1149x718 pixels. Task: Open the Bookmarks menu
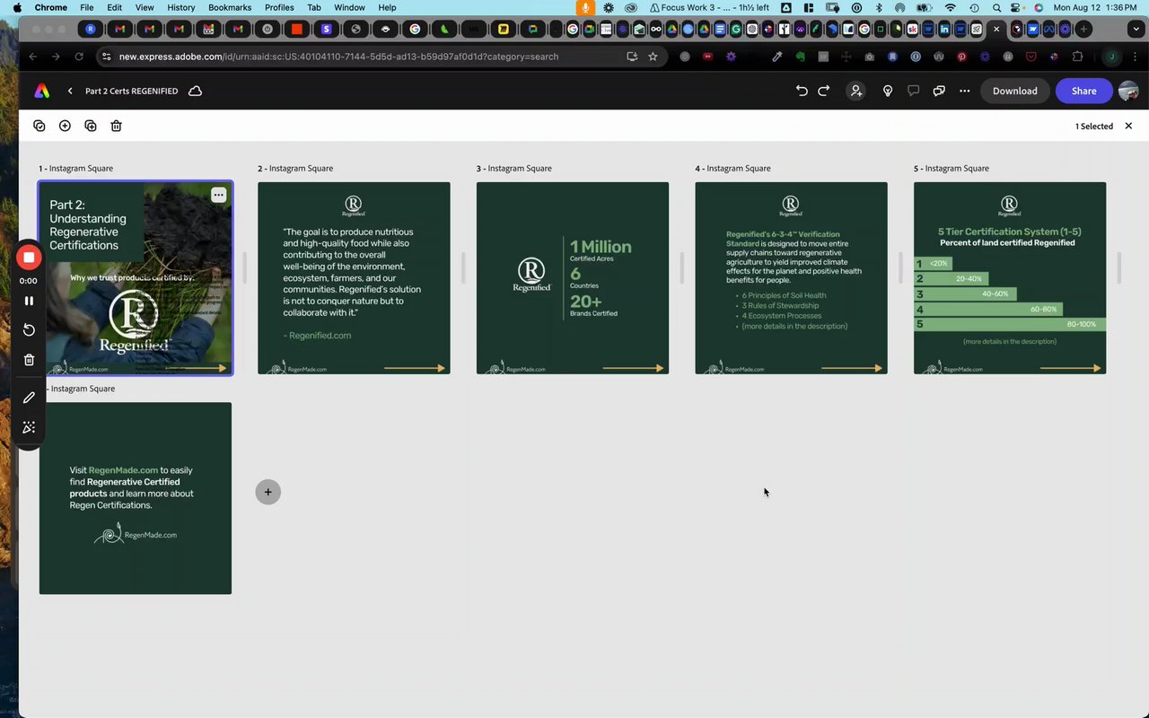pyautogui.click(x=230, y=7)
